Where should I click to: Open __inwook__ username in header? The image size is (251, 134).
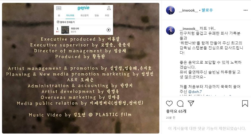coord(189,10)
